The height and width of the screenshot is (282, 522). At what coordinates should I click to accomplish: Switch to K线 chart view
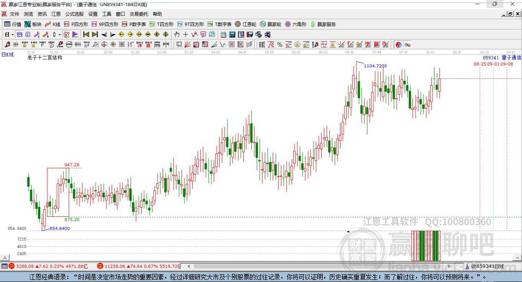(x=53, y=24)
